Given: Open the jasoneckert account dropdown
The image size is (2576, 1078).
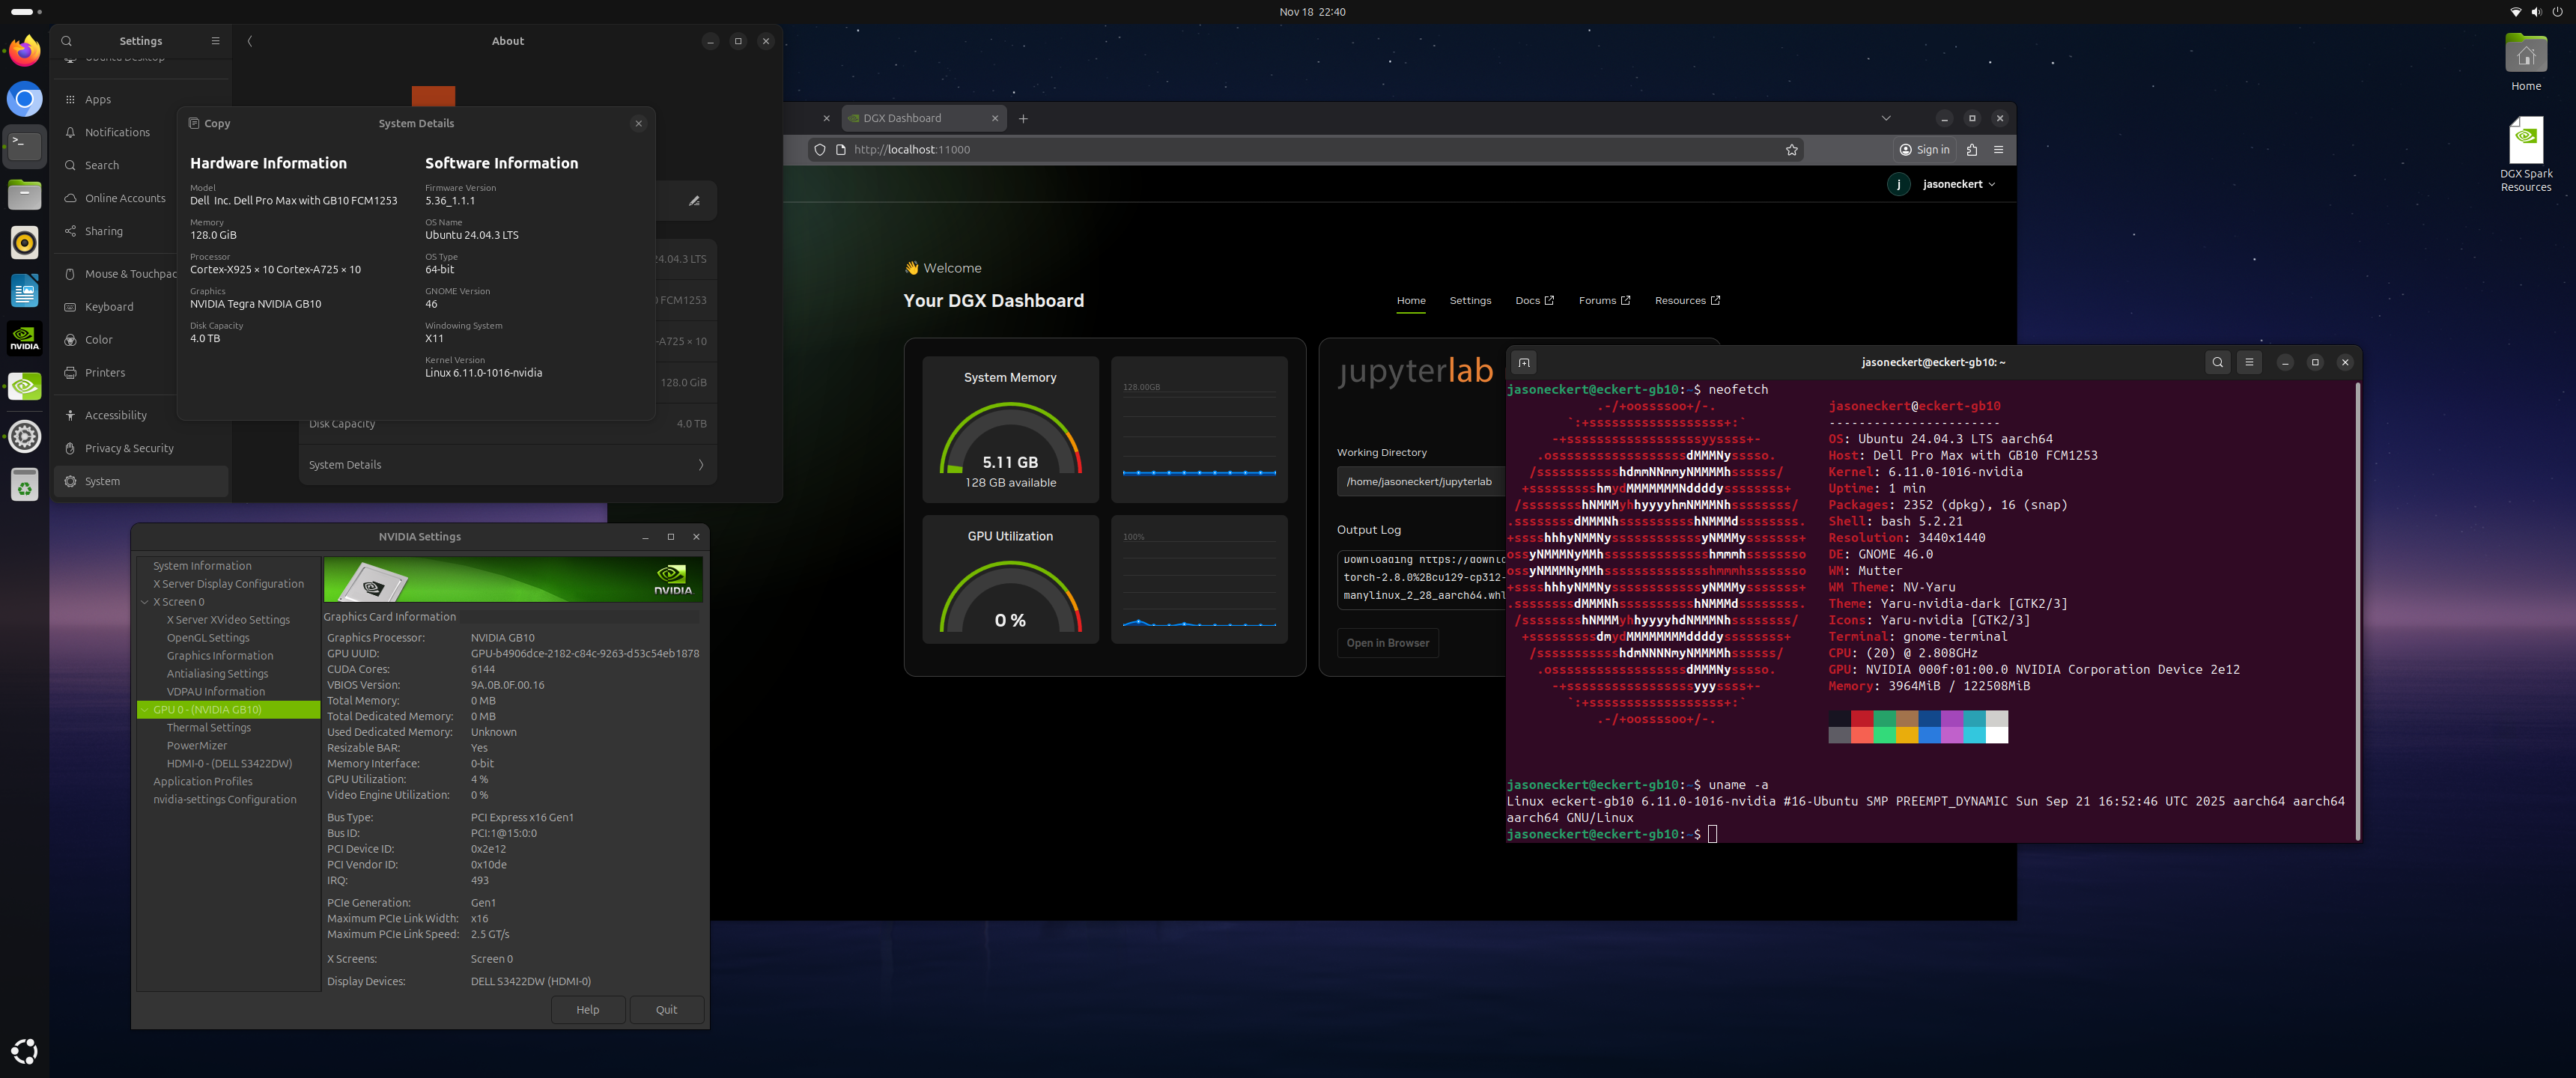Looking at the screenshot, I should [1943, 184].
